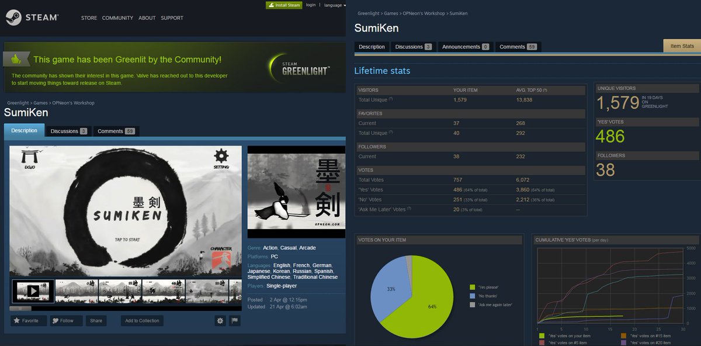Click the Steam logo in the header
Image resolution: width=701 pixels, height=346 pixels.
pos(32,18)
